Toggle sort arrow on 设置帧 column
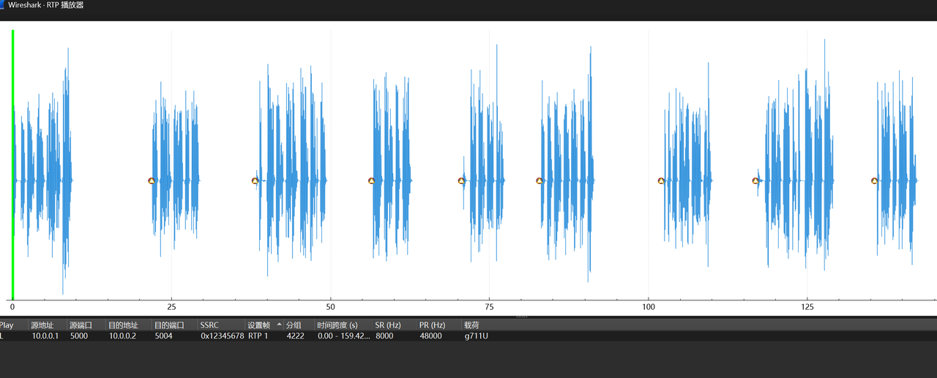 tap(278, 325)
